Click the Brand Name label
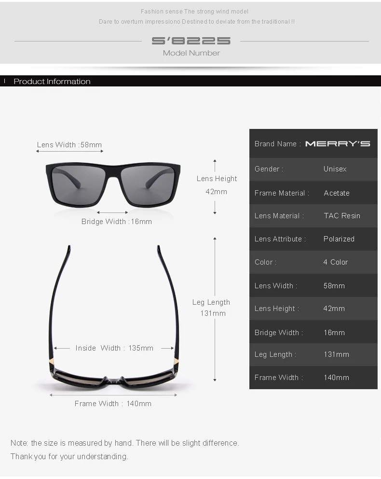 [x=278, y=143]
